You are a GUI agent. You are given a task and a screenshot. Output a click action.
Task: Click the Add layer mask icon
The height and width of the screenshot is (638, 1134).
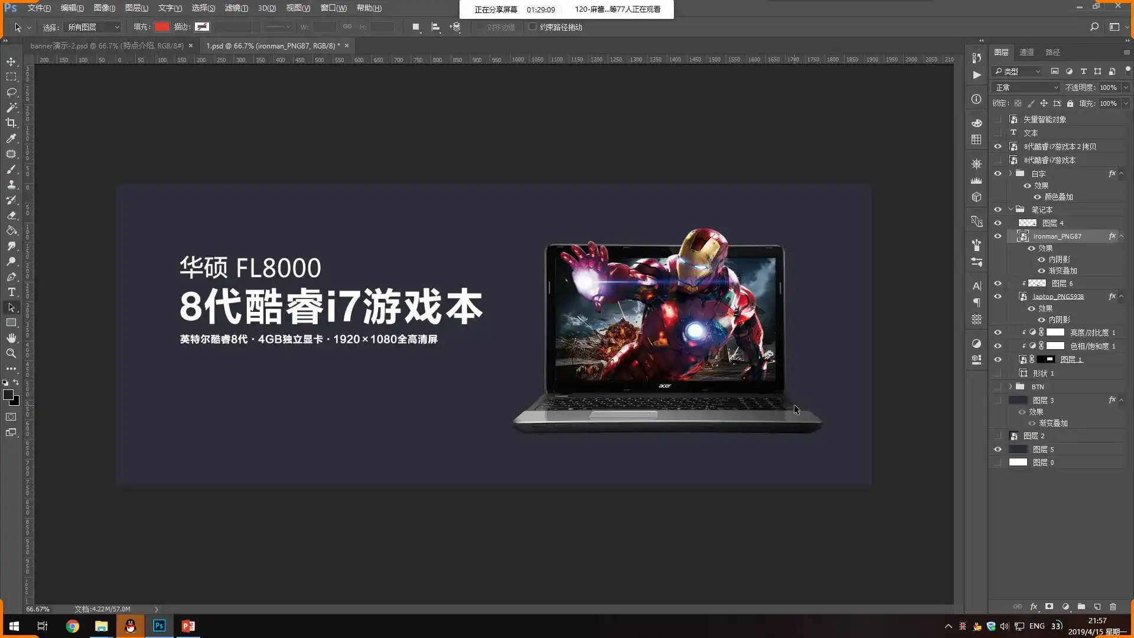click(1049, 606)
